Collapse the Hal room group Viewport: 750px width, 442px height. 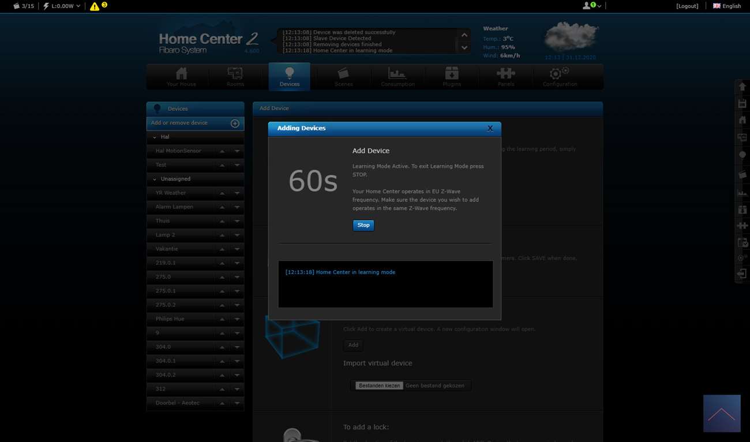tap(155, 137)
